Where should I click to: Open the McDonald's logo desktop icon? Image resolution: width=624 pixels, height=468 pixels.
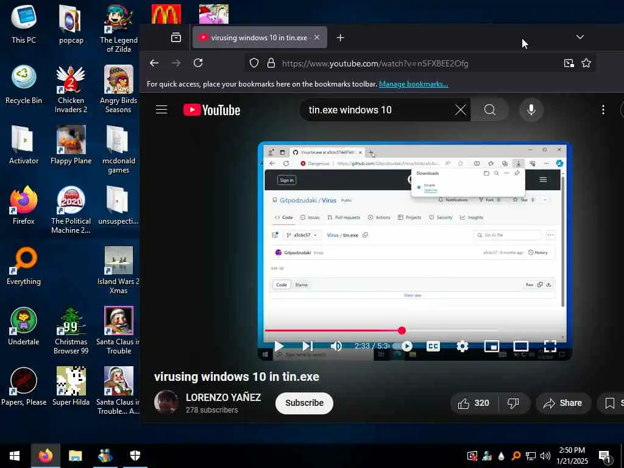click(166, 14)
